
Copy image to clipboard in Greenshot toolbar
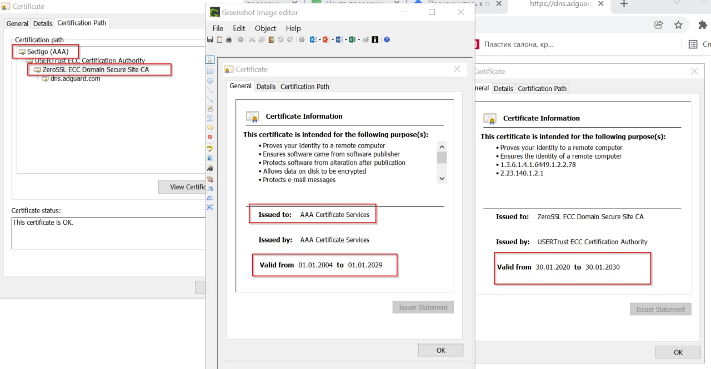point(219,39)
